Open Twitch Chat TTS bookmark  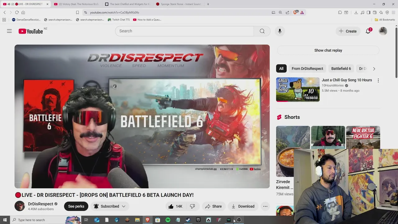click(118, 20)
